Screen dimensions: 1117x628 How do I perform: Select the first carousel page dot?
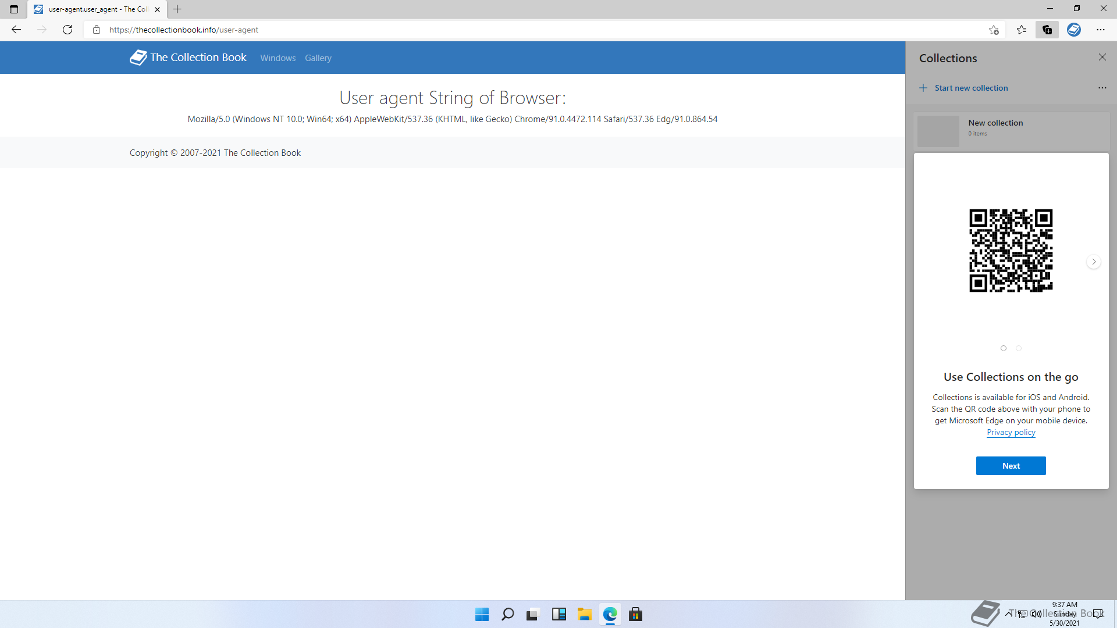1004,348
